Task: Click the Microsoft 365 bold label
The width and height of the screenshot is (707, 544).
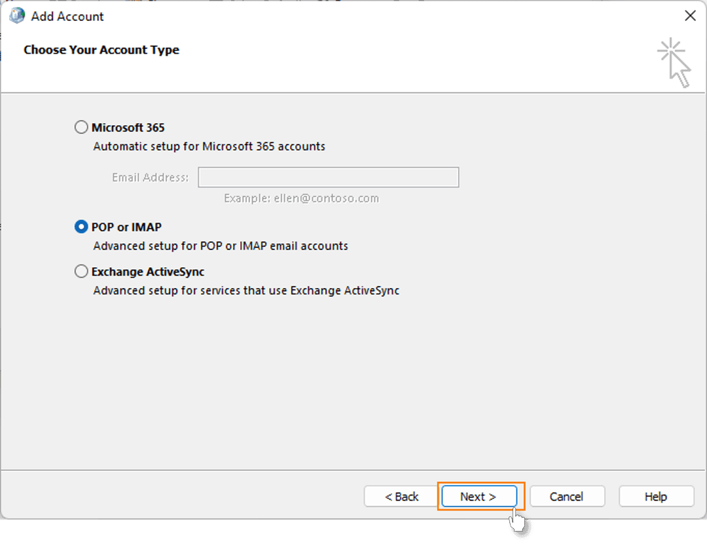Action: 128,127
